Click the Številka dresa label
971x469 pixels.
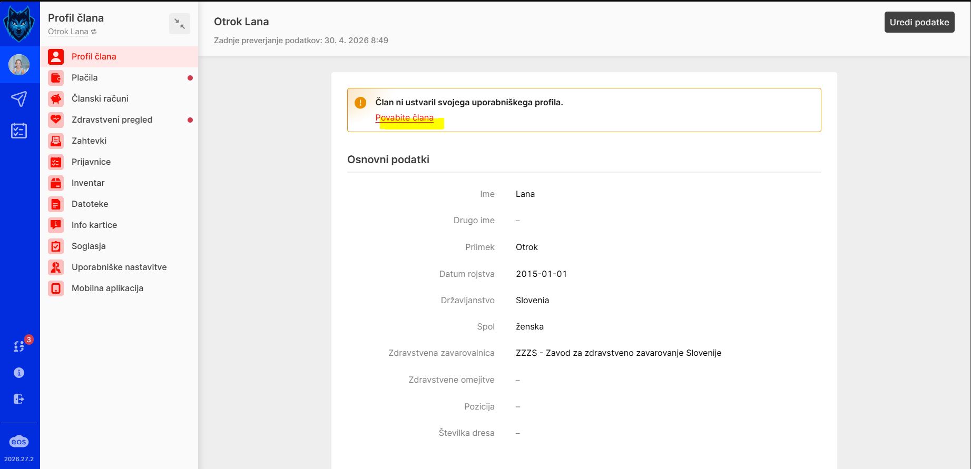pos(467,433)
